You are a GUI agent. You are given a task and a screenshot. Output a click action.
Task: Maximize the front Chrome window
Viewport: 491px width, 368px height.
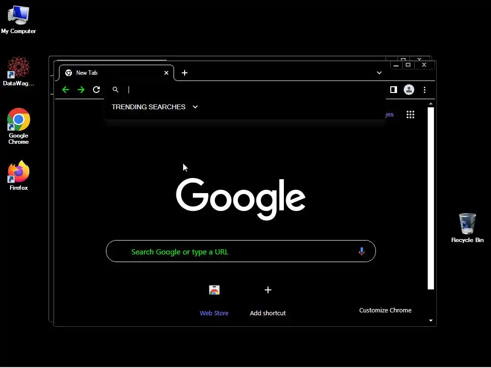[x=408, y=65]
